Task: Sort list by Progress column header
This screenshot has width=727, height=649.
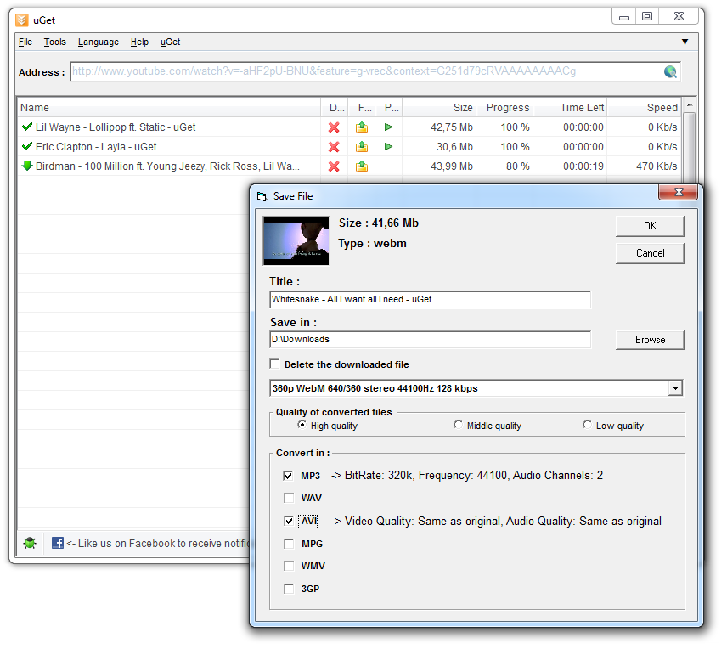Action: pyautogui.click(x=505, y=108)
